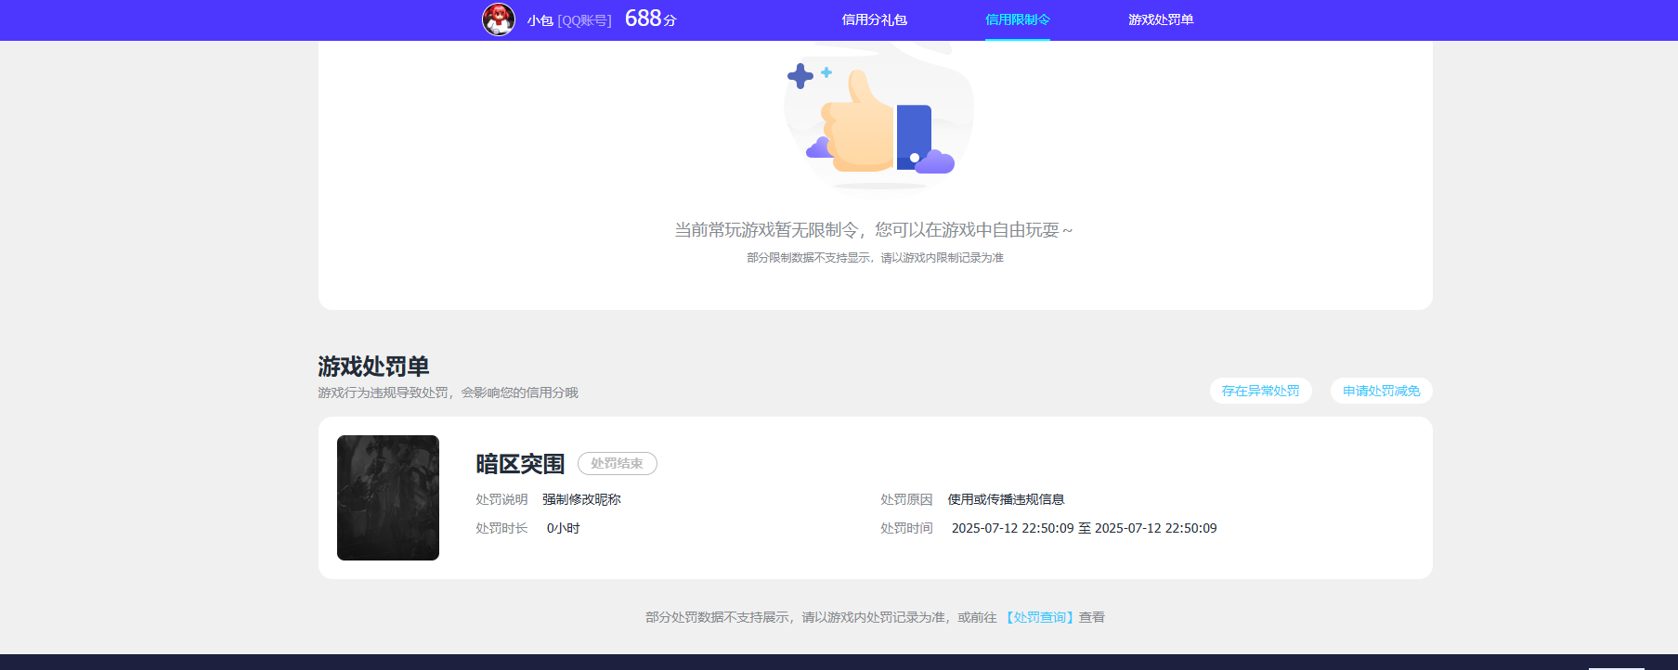Click the 使用或传播违规信息 penalty reason
1678x670 pixels.
click(1006, 499)
